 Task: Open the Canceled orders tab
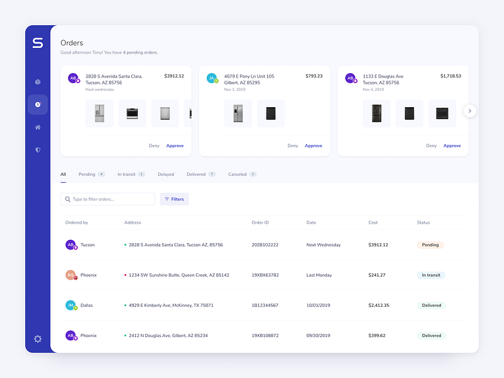tap(238, 174)
